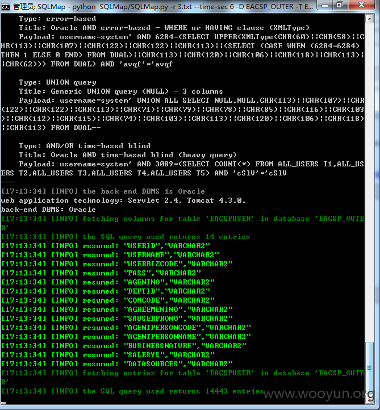Click the "USERID","VARCHAR2" line

(x=106, y=246)
